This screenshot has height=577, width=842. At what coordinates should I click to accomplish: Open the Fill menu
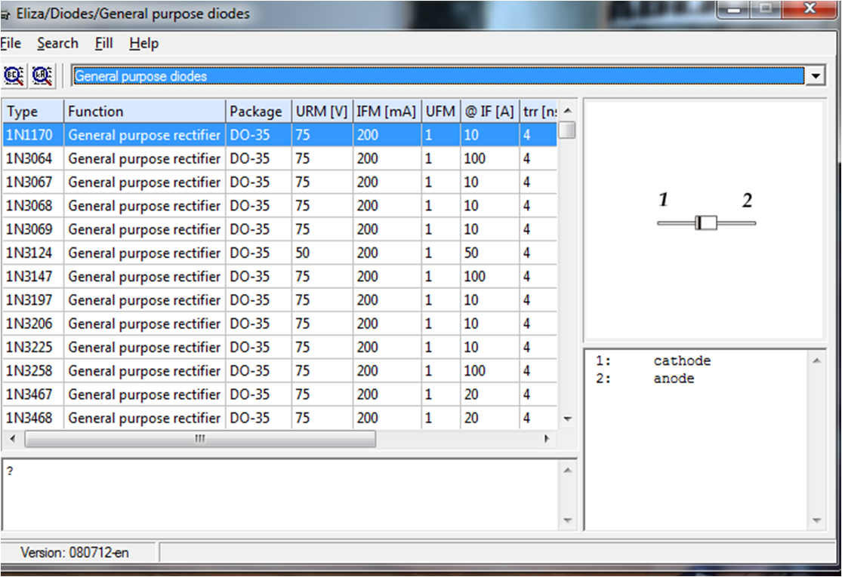point(103,44)
